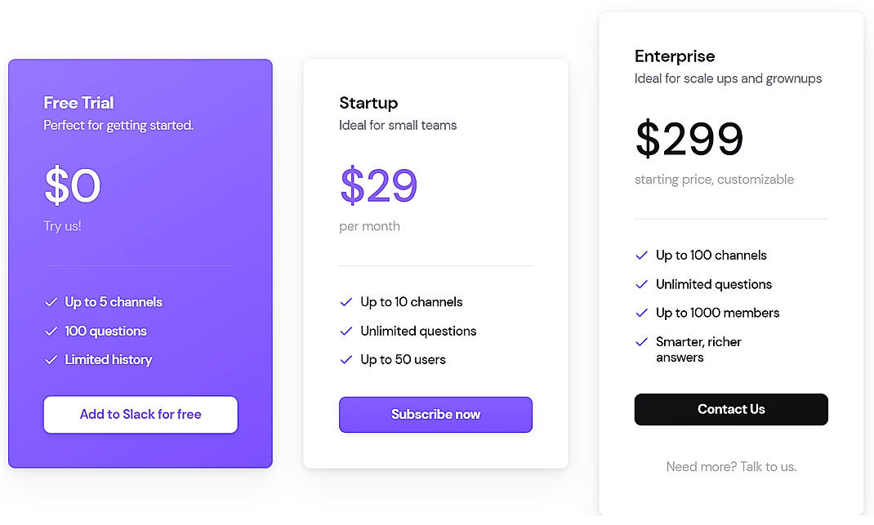Click "Add to Slack for free"
The width and height of the screenshot is (874, 525).
point(140,414)
